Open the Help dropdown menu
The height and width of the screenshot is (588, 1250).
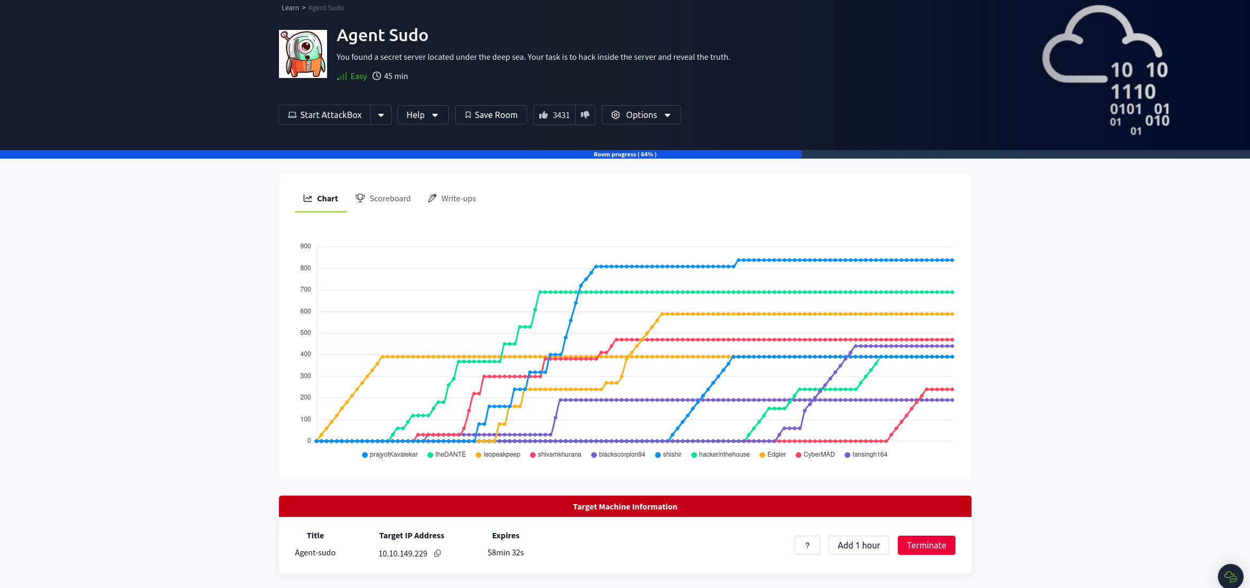pos(422,115)
